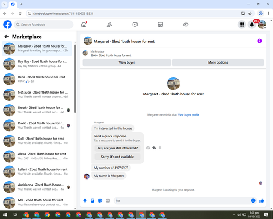The image size is (273, 219).
Task: Open the Mrr conversation
Action: coord(37,203)
